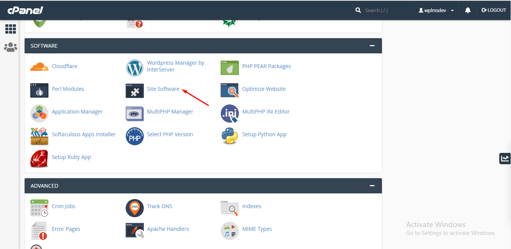511x249 pixels.
Task: Click the Cloudflare cloud icon
Action: point(39,67)
